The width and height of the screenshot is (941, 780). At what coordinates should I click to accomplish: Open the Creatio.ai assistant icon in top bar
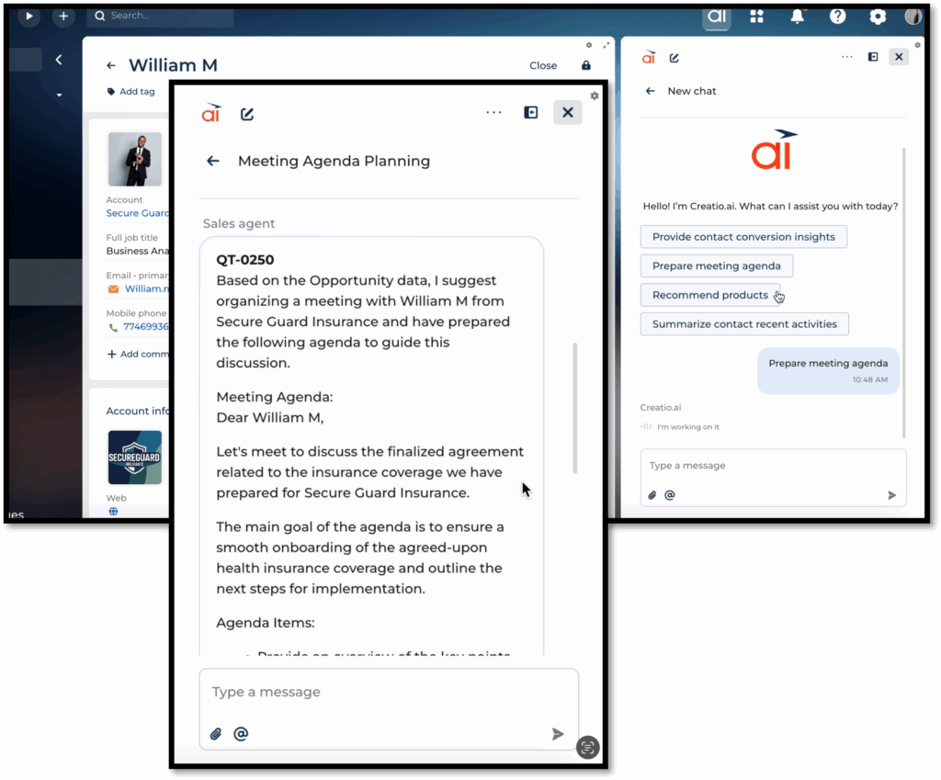[717, 17]
